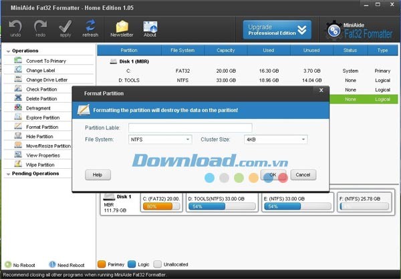
Task: Click the redo arrow icon
Action: point(40,27)
